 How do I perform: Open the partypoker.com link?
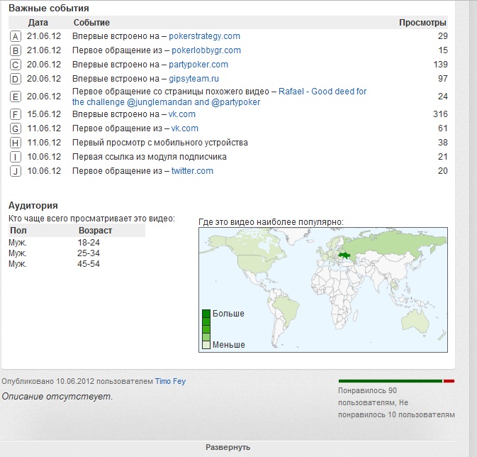(198, 65)
